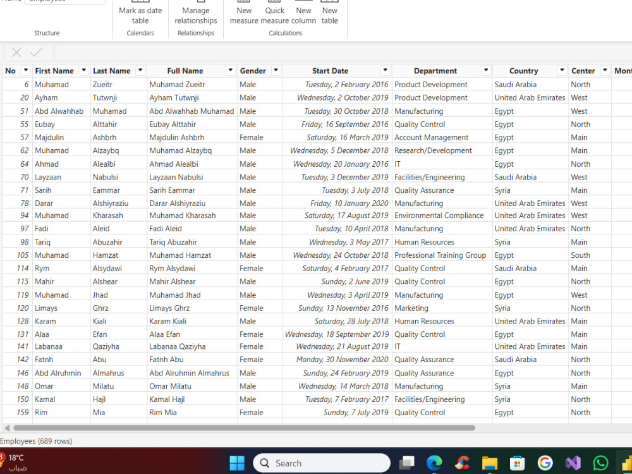Open the No column filter dropdown
Viewport: 632px width, 474px height.
pyautogui.click(x=26, y=70)
